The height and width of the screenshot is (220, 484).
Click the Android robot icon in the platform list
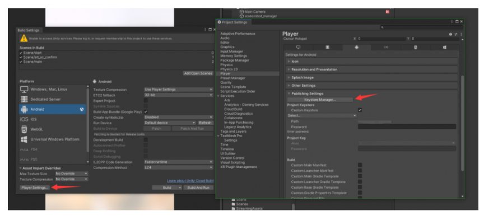click(x=24, y=109)
